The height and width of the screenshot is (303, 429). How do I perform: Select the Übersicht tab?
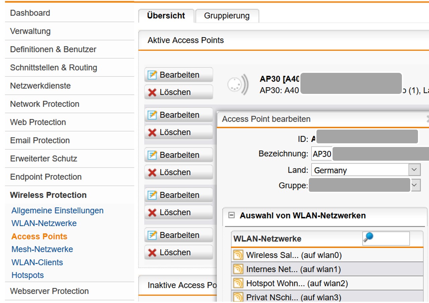(x=166, y=16)
